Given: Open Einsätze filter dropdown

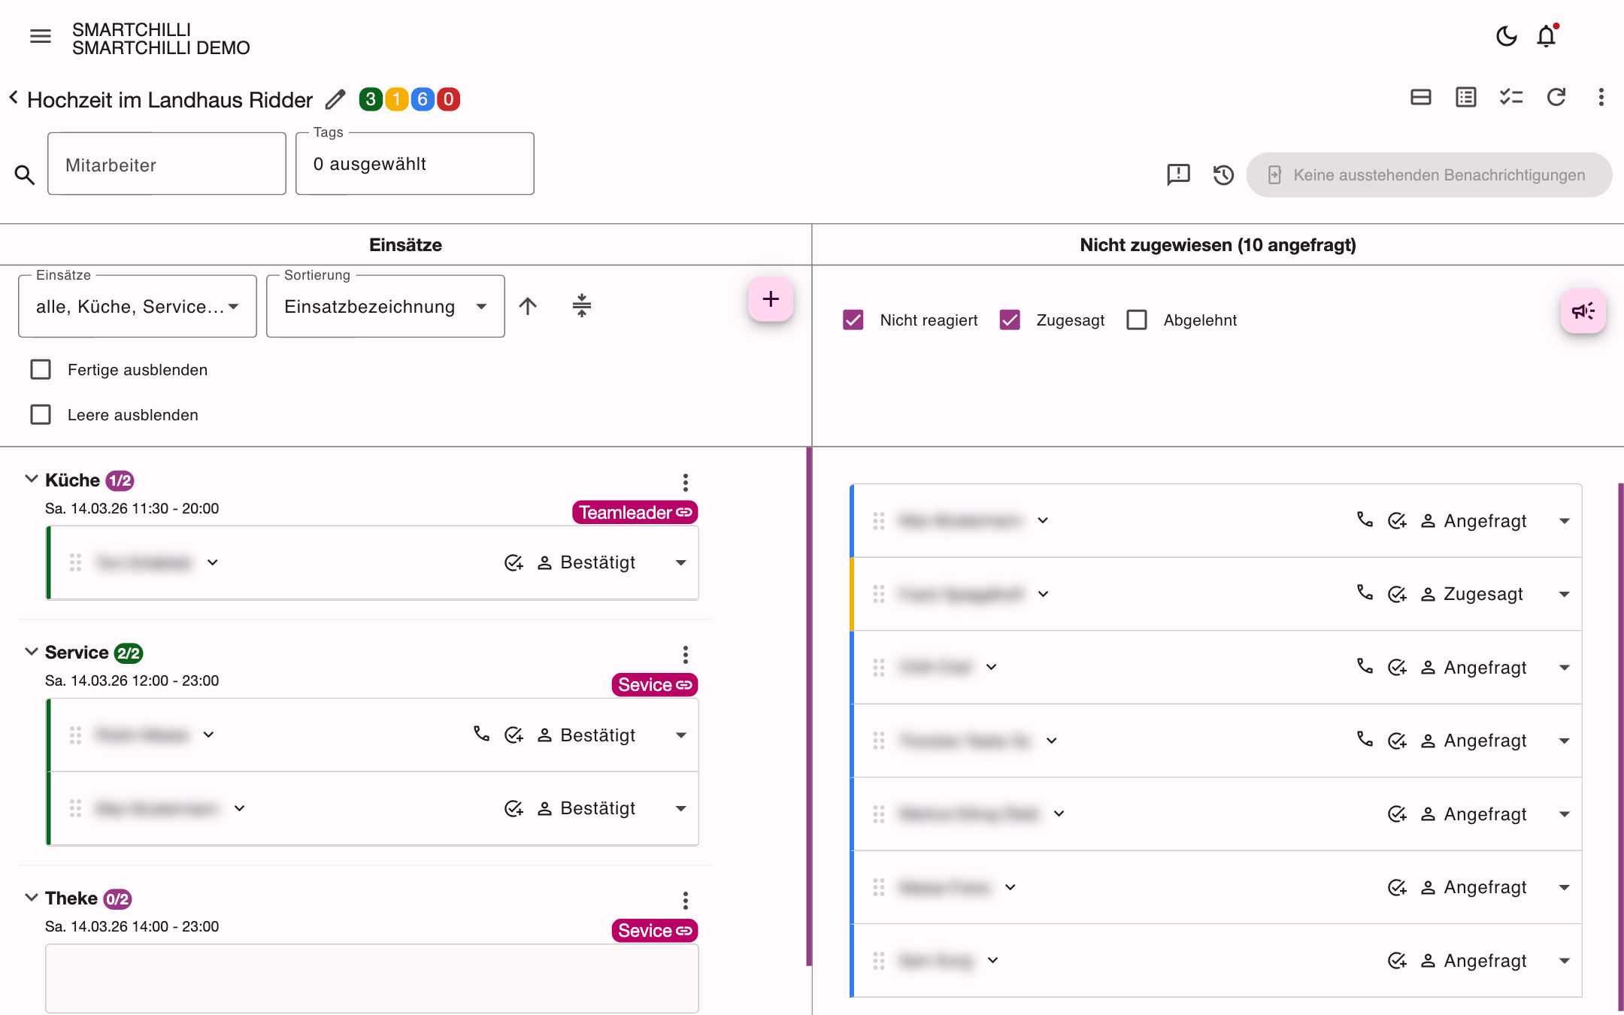Looking at the screenshot, I should click(x=138, y=306).
